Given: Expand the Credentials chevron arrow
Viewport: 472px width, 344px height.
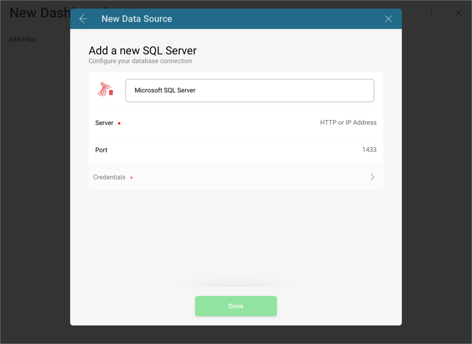Looking at the screenshot, I should pyautogui.click(x=372, y=177).
